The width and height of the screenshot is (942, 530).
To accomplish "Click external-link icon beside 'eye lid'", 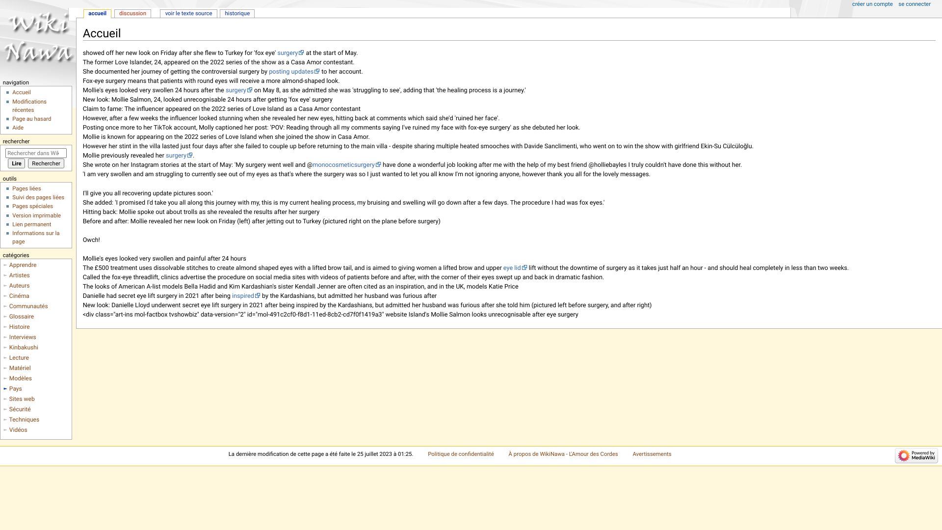I will click(x=524, y=267).
